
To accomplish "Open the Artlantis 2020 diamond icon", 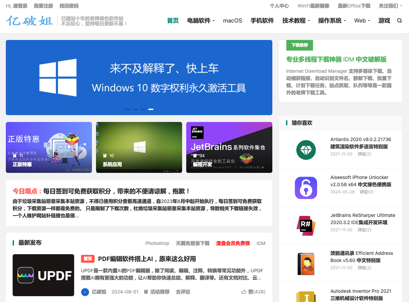I will [x=306, y=150].
